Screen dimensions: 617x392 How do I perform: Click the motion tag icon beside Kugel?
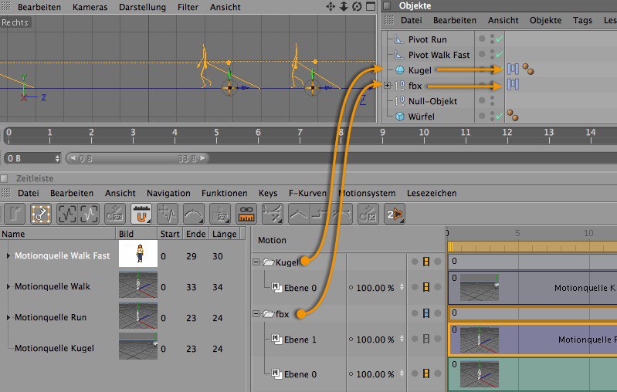click(x=513, y=69)
